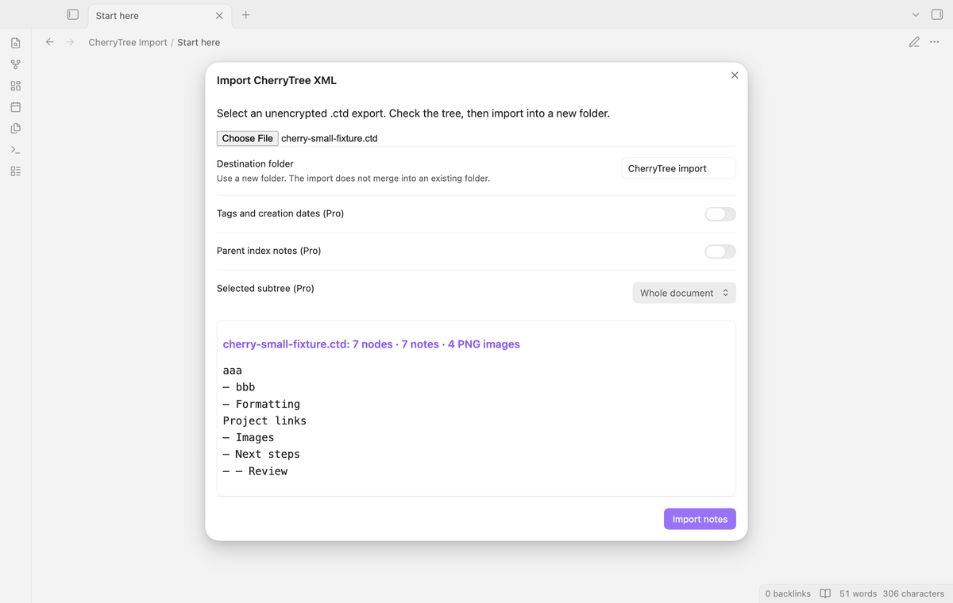Click the Import notes button
Image resolution: width=953 pixels, height=603 pixels.
pyautogui.click(x=700, y=519)
